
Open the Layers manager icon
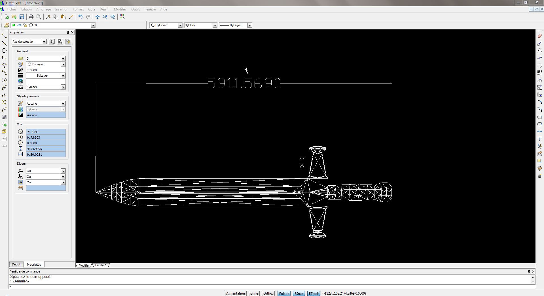[6, 25]
